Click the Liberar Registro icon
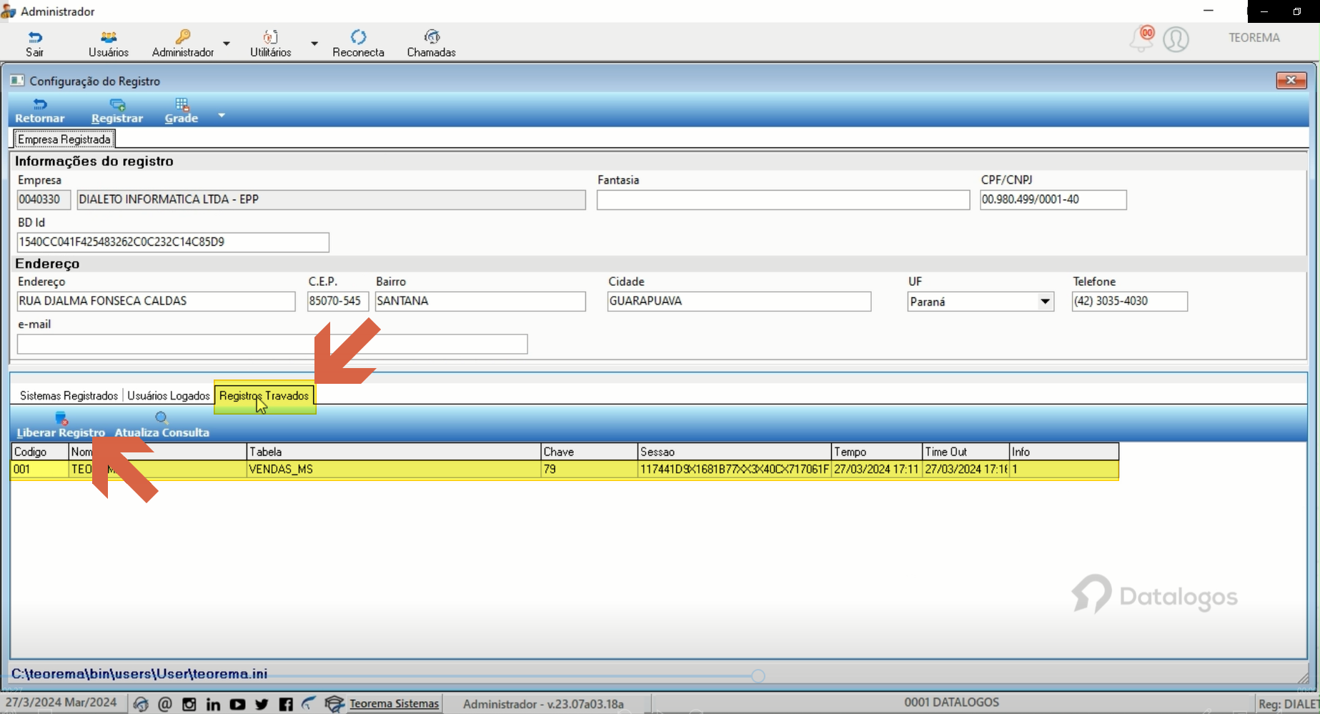1320x714 pixels. coord(61,418)
